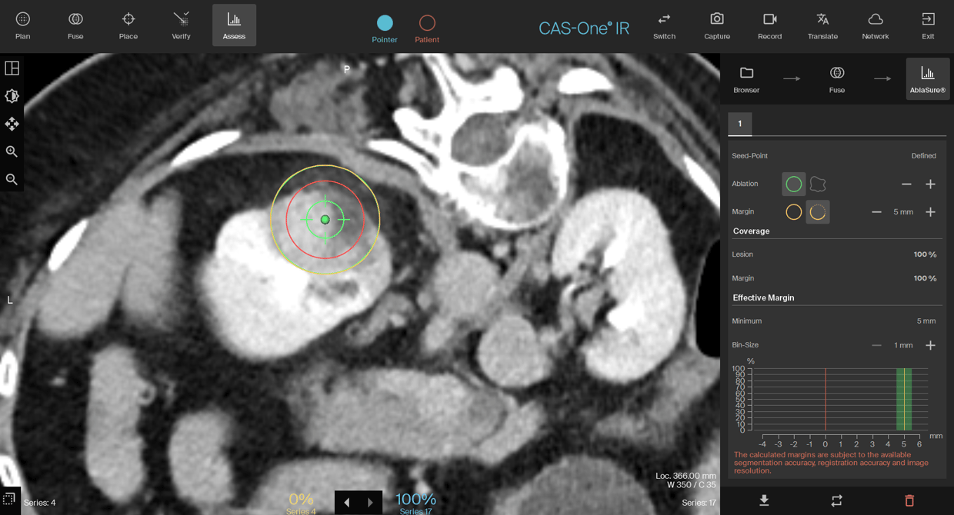The height and width of the screenshot is (515, 954).
Task: Open the Place workflow step
Action: click(x=128, y=25)
